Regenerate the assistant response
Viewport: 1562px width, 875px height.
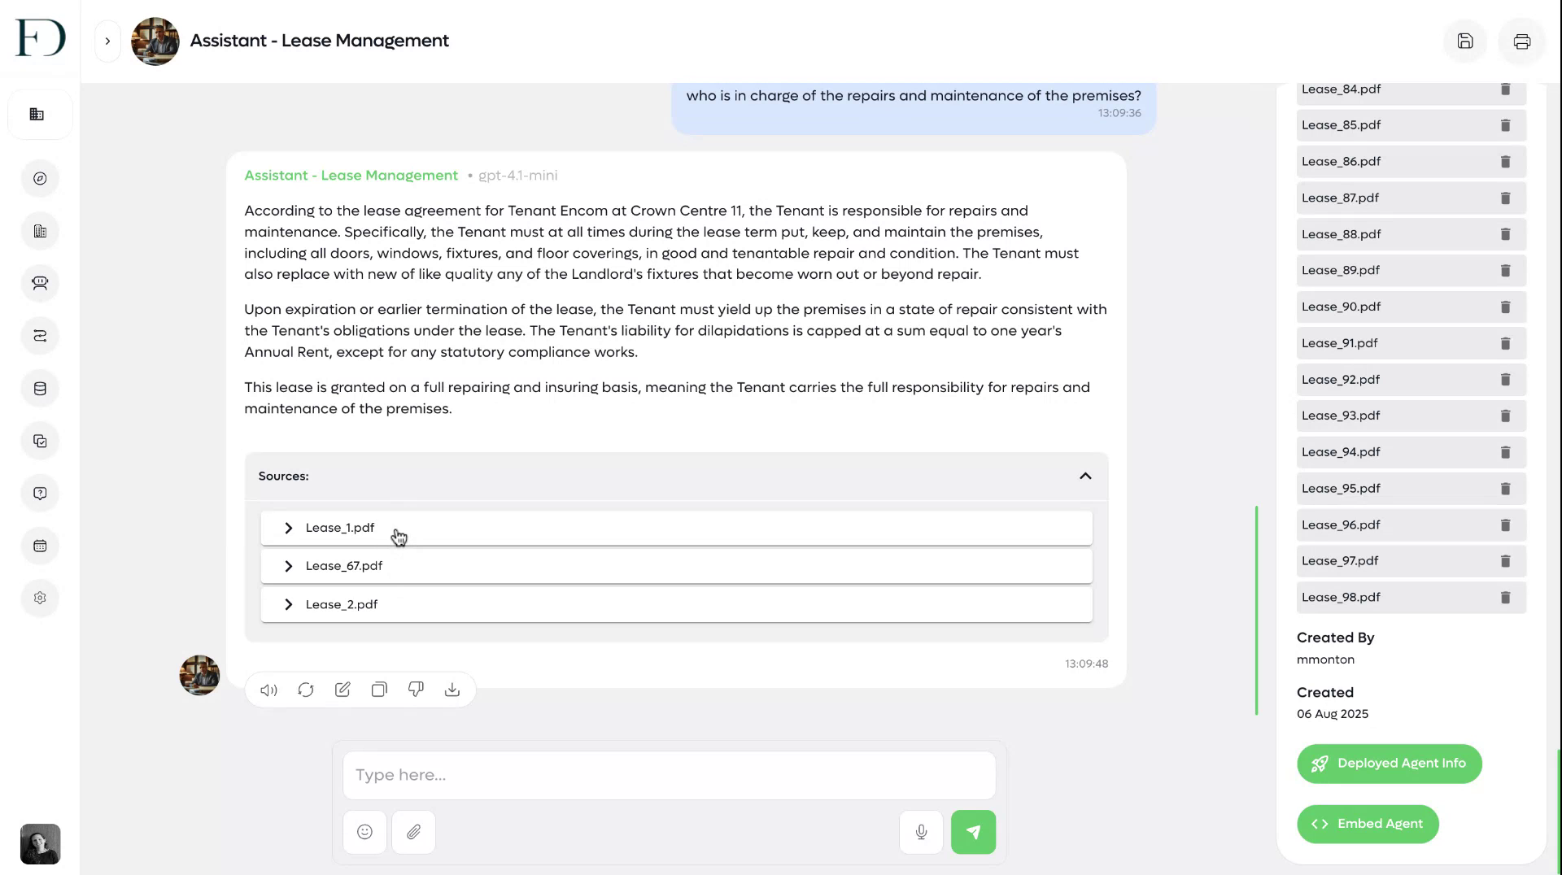(x=306, y=690)
